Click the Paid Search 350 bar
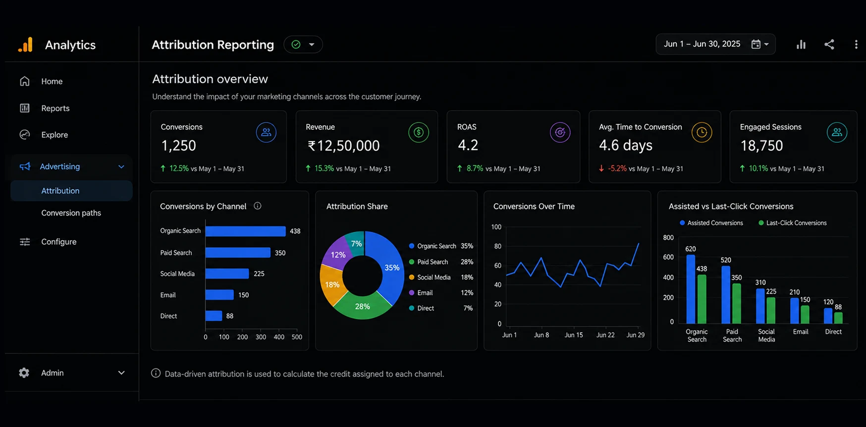The image size is (866, 427). click(238, 253)
